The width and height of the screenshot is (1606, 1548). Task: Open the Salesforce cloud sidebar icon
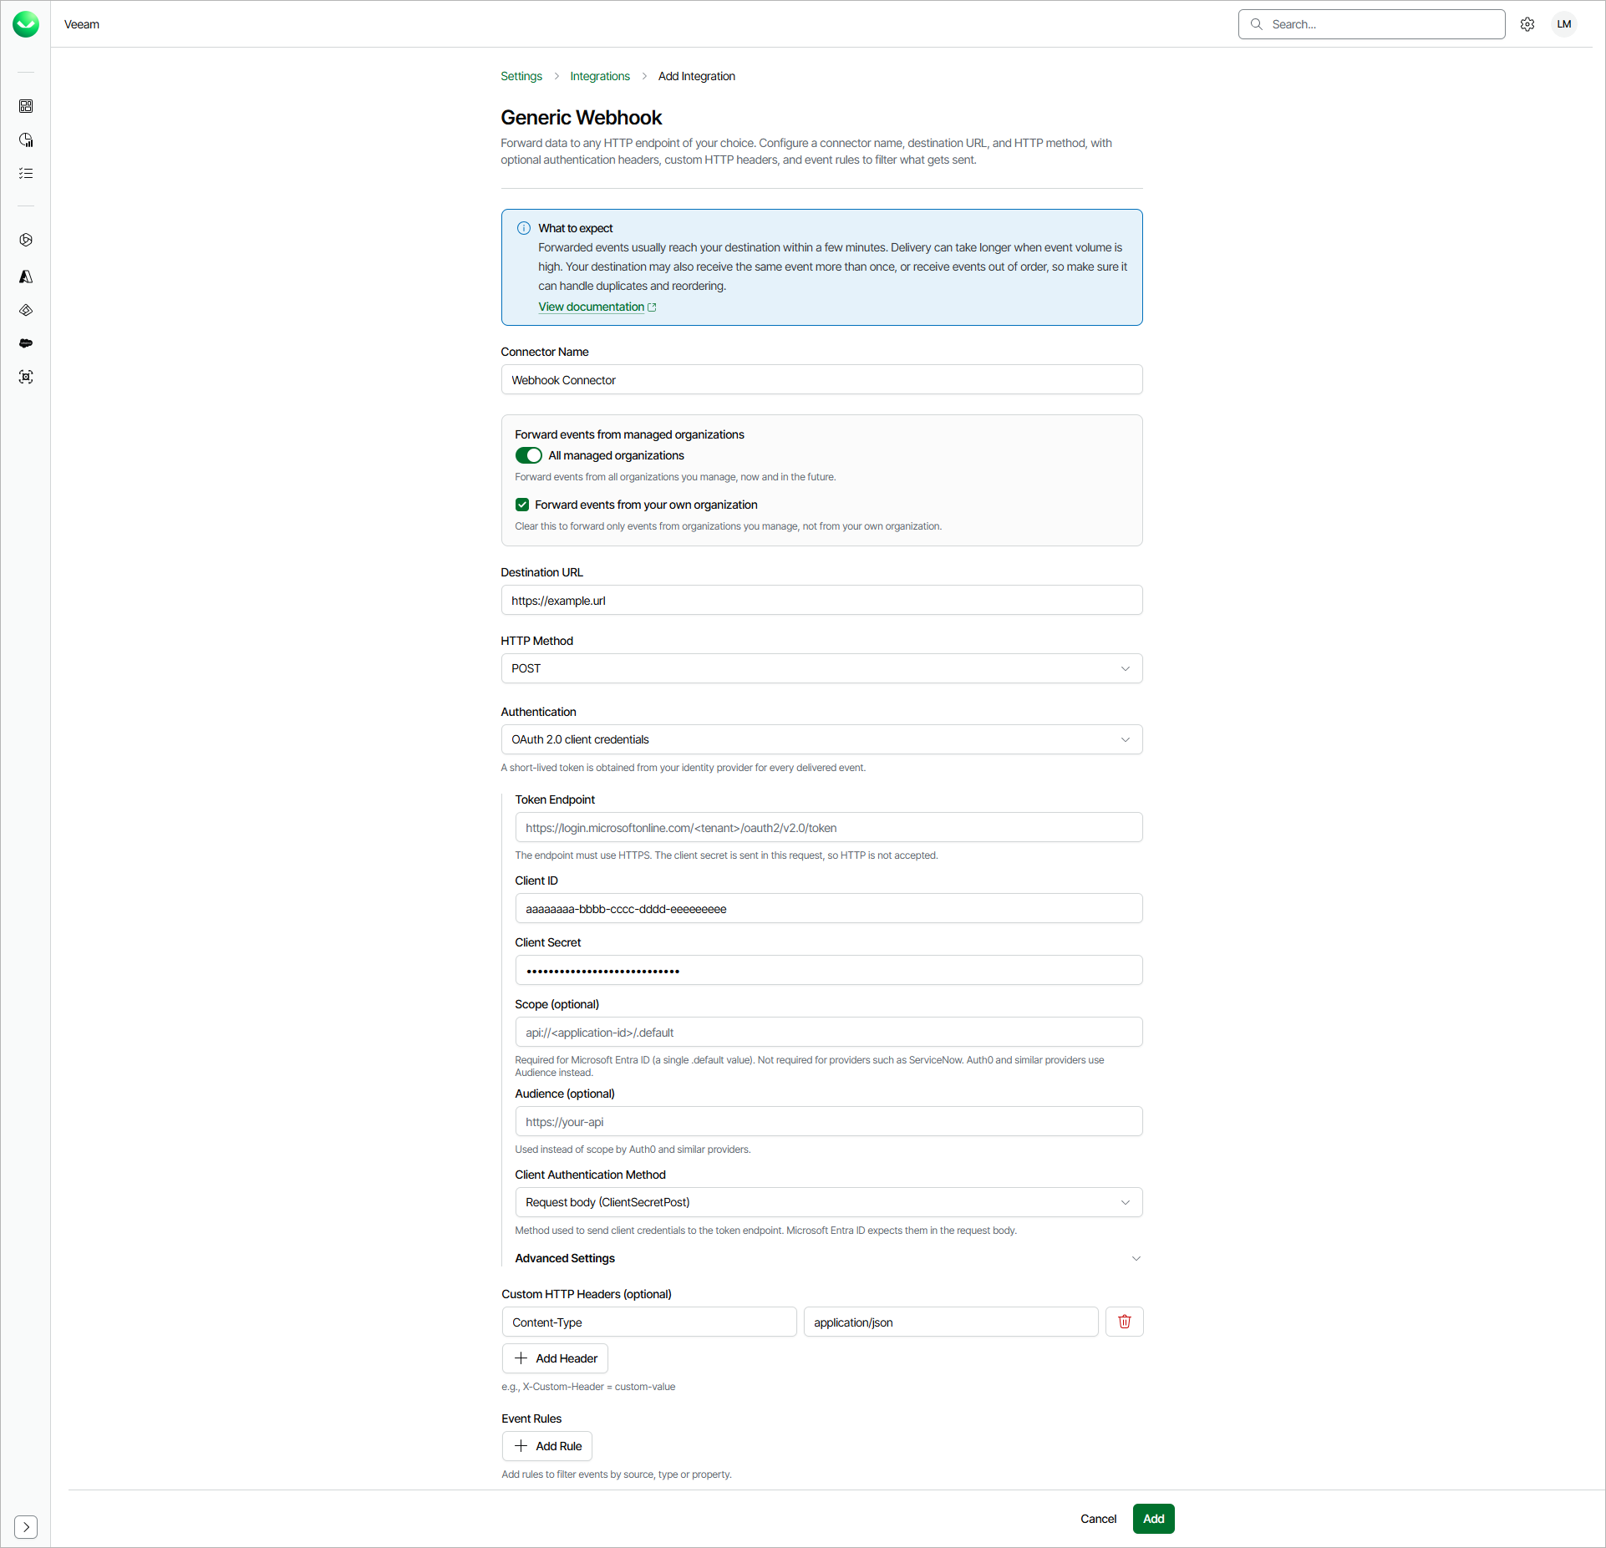[26, 343]
